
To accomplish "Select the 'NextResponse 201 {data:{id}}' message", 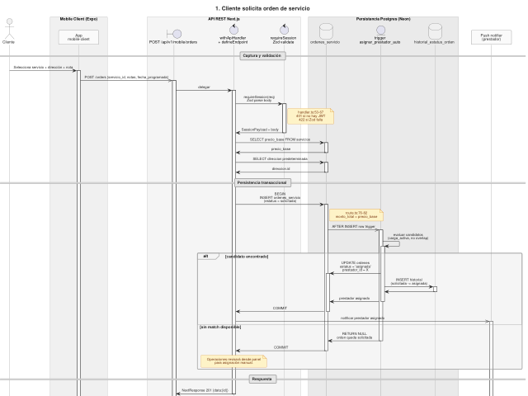I will [205, 390].
